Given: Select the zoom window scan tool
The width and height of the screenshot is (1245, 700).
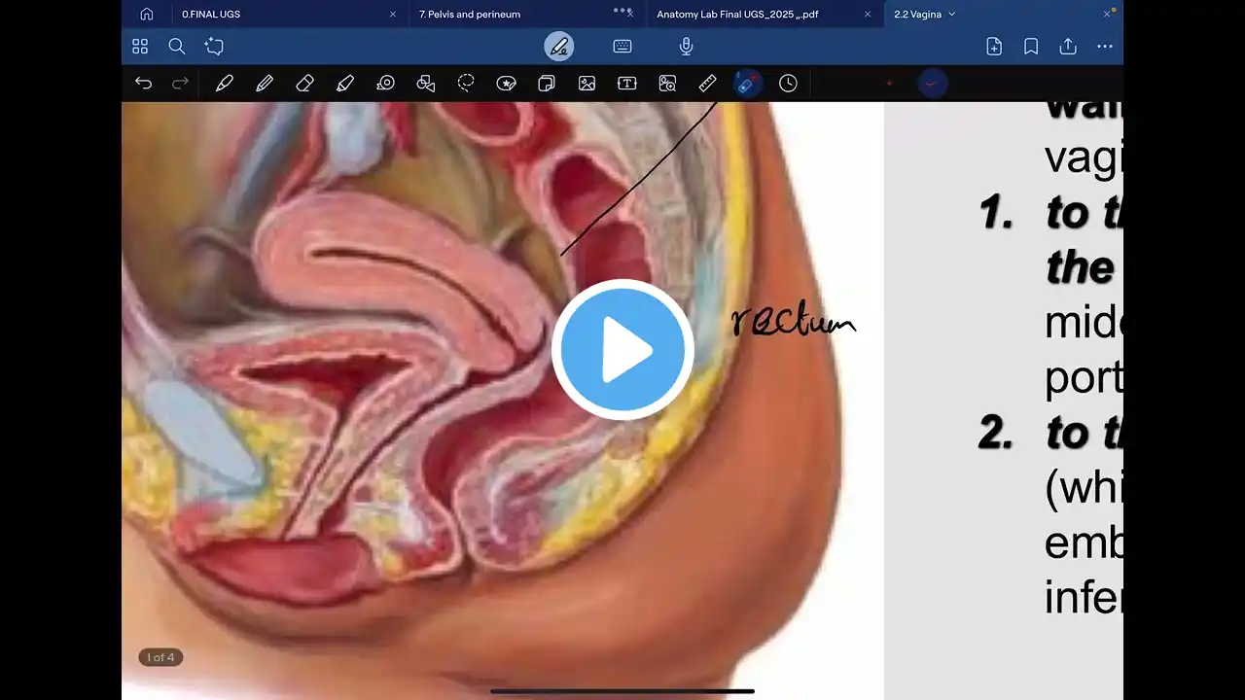Looking at the screenshot, I should pyautogui.click(x=667, y=84).
